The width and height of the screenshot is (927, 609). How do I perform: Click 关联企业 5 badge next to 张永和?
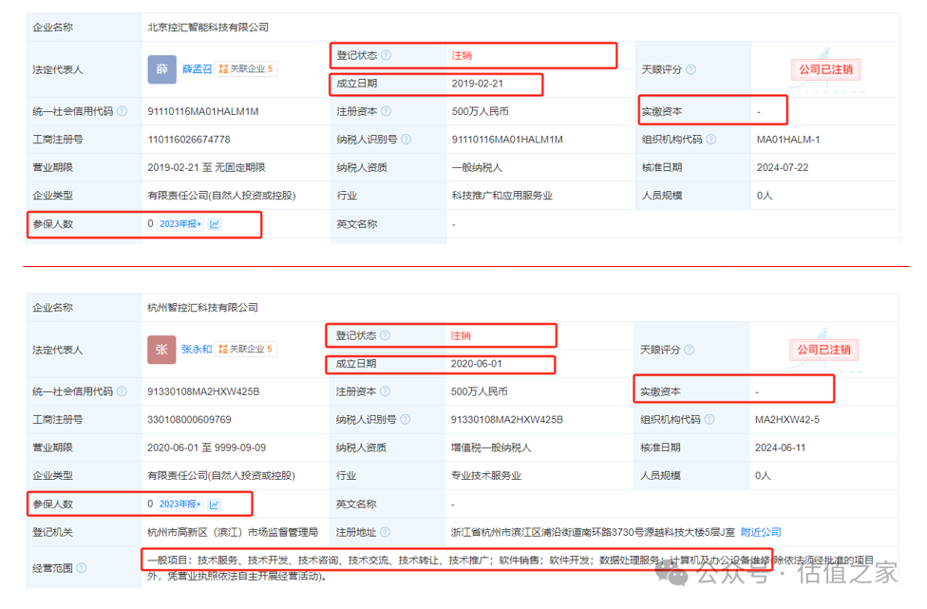[x=245, y=350]
